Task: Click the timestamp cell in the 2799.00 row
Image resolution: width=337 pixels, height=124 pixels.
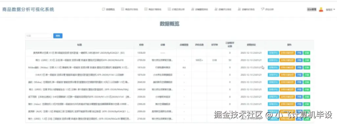Action: click(251, 60)
